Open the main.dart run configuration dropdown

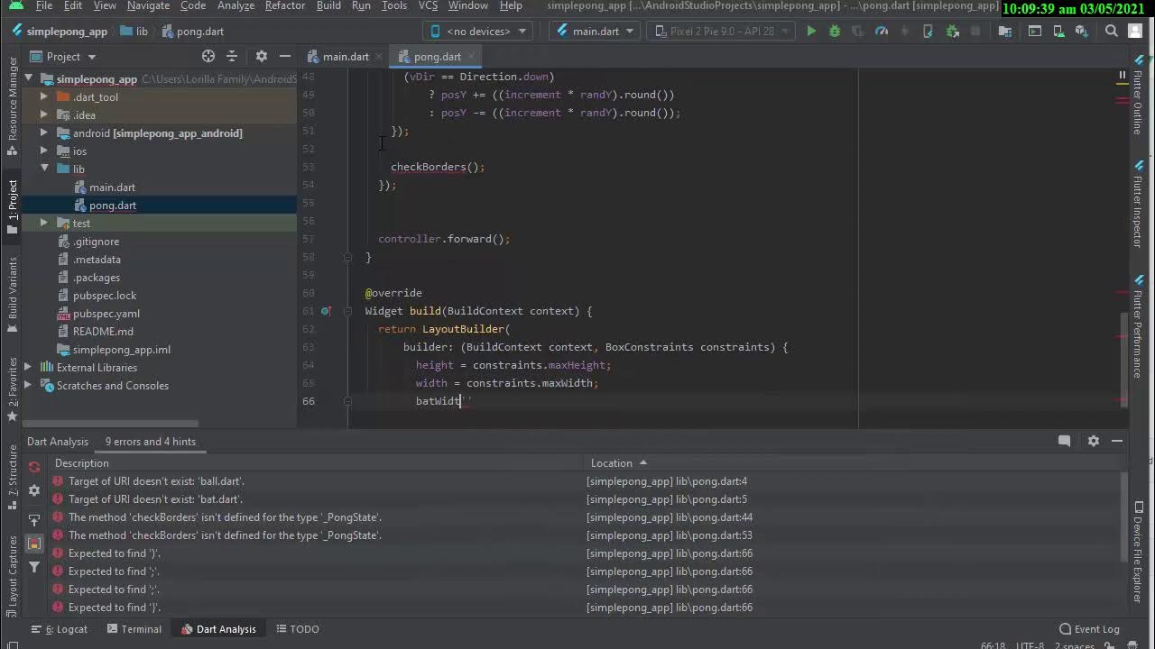595,31
